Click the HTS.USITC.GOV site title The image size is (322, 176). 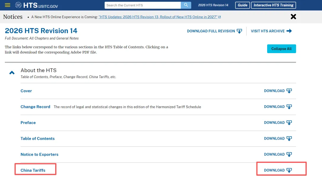(41, 5)
